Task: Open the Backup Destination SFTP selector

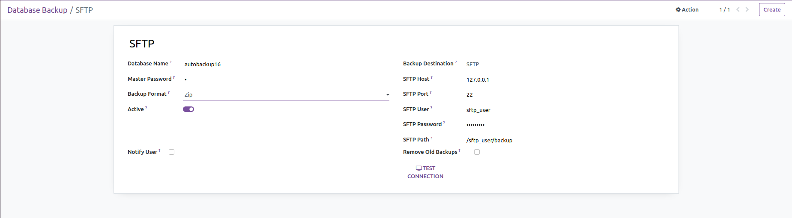Action: click(472, 65)
